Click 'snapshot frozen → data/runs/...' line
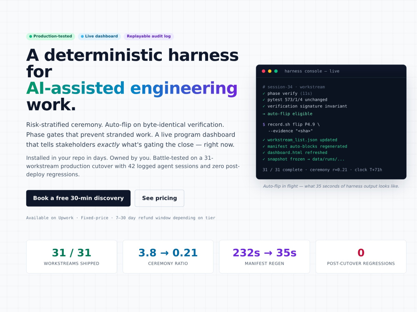 pyautogui.click(x=304, y=159)
